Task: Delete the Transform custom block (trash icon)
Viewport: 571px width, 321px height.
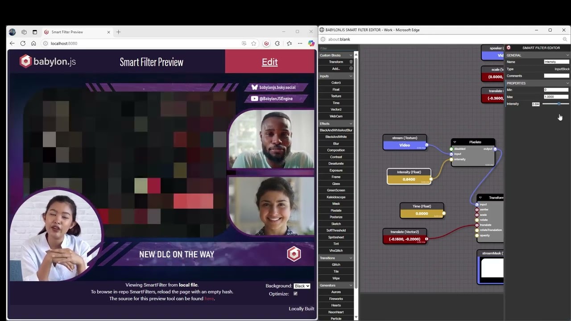Action: [351, 62]
